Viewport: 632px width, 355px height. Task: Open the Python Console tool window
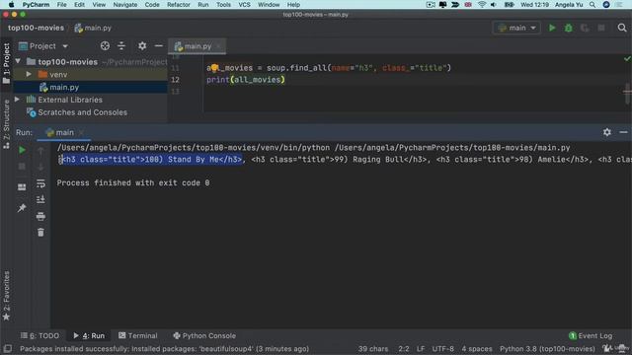pos(204,335)
